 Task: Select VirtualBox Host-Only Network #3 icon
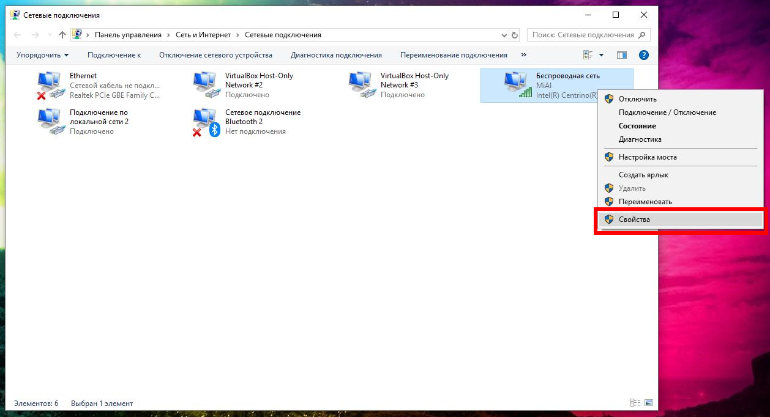click(x=361, y=85)
